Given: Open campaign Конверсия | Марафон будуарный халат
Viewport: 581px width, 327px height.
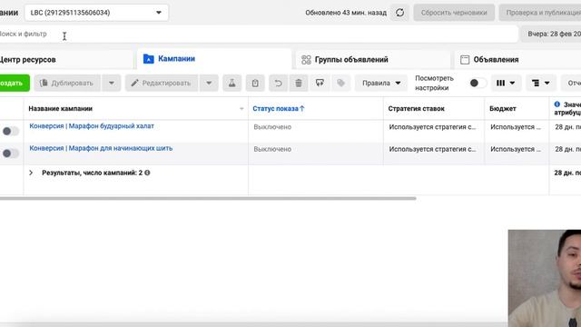Looking at the screenshot, I should (x=92, y=126).
